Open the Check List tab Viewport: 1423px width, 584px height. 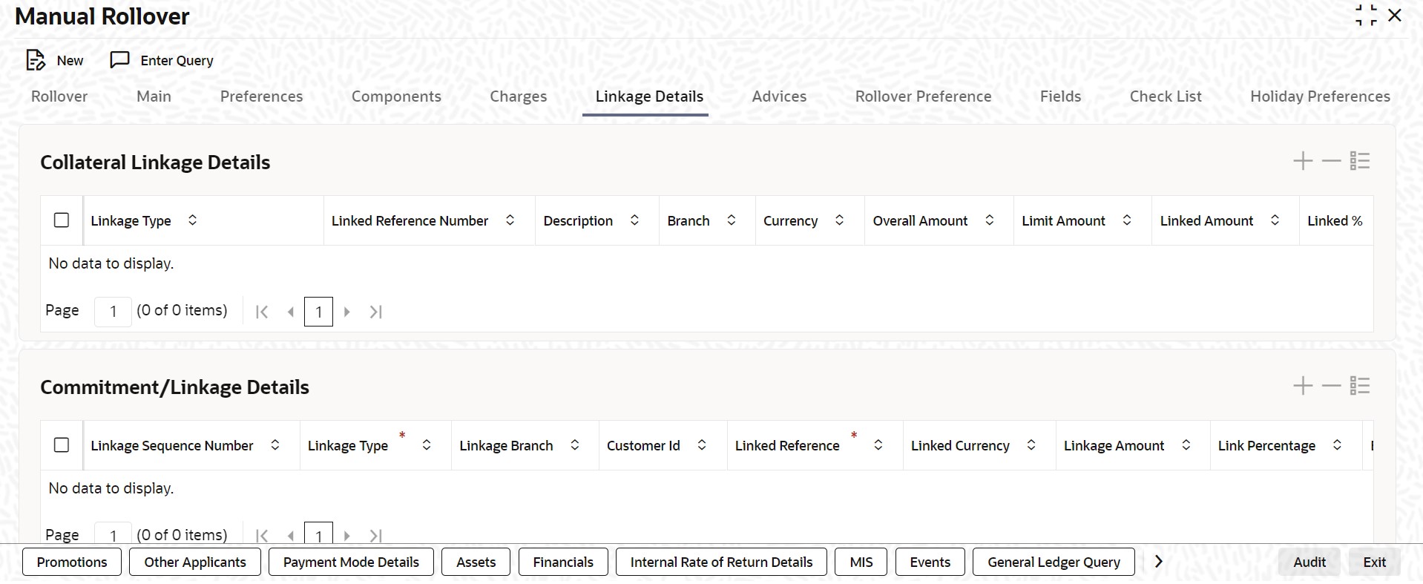pos(1166,96)
